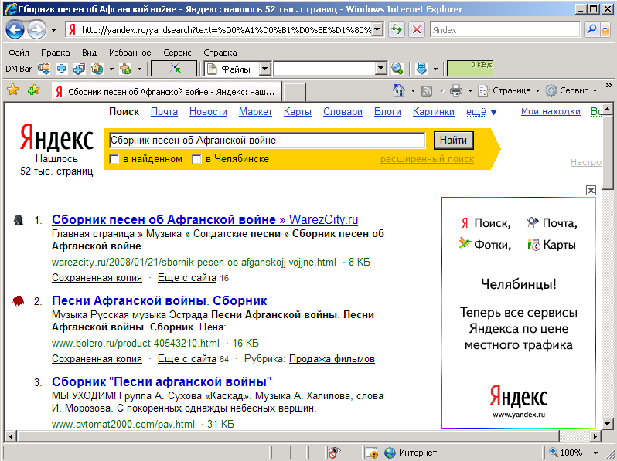Click the DM Bar magnifier search icon

(x=397, y=69)
